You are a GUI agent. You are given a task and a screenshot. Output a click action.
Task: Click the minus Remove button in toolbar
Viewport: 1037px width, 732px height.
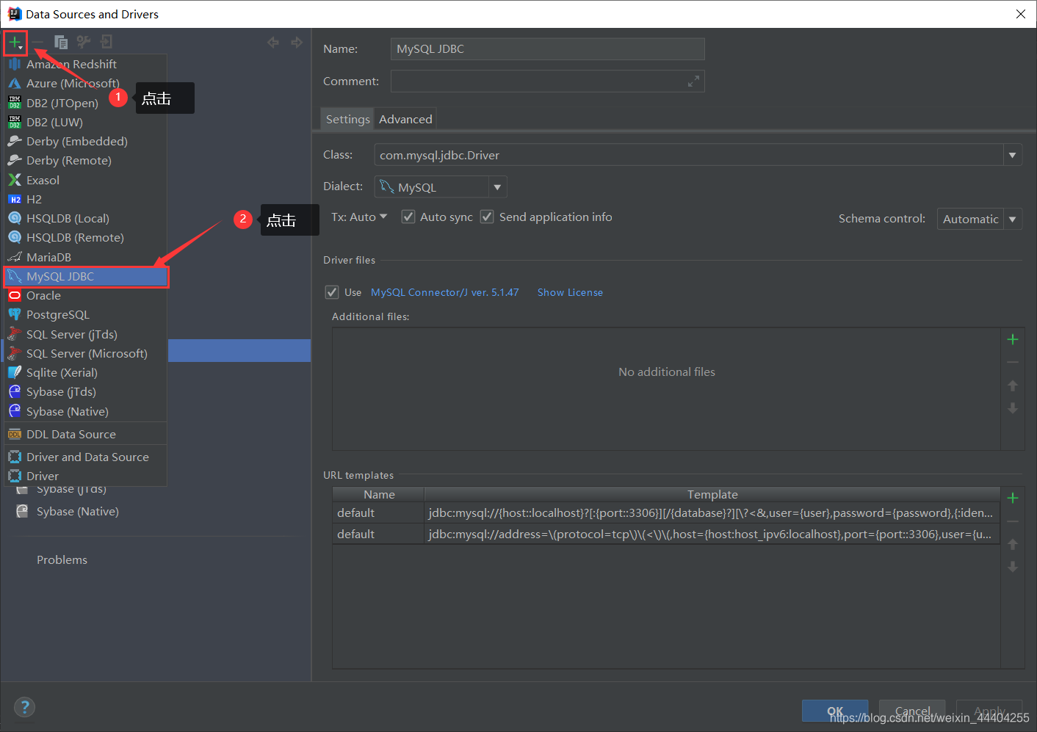click(37, 43)
